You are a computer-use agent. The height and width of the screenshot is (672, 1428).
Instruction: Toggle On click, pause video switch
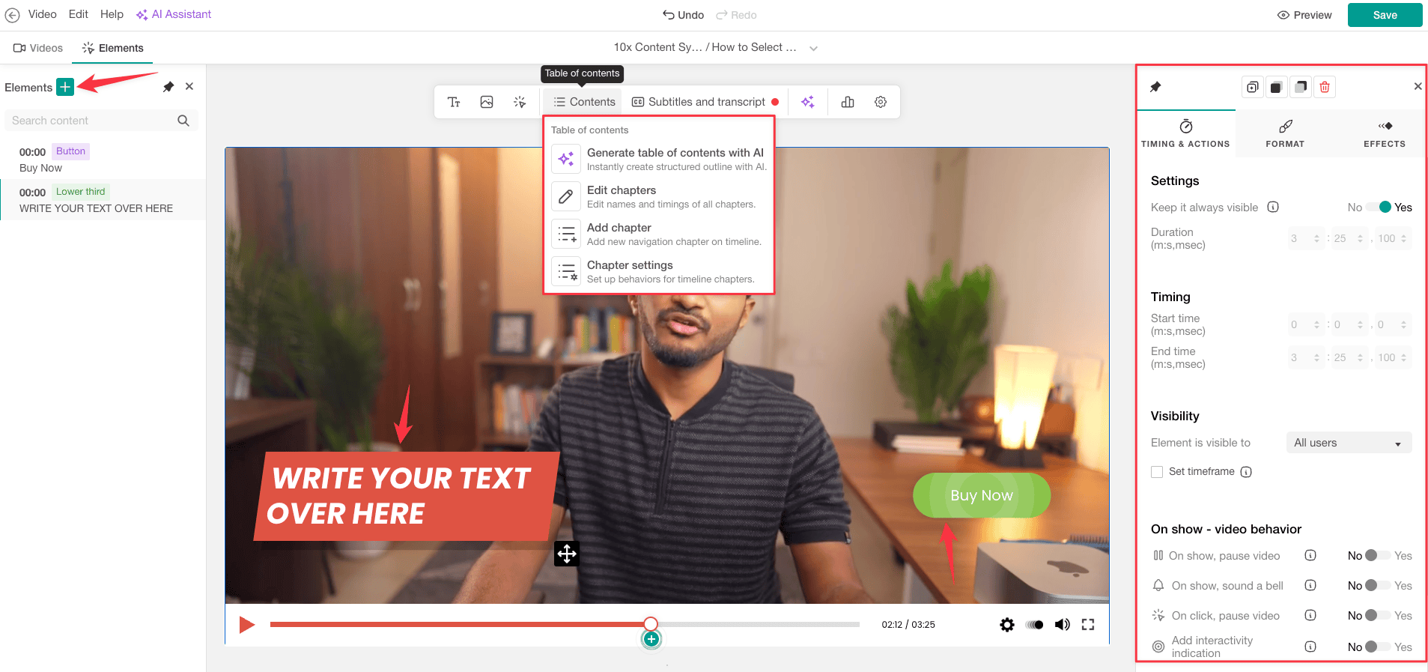(1379, 615)
